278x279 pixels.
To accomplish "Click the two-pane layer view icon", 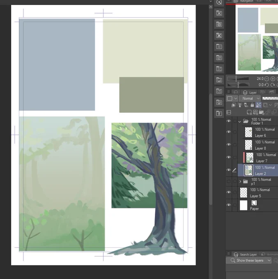I will (x=229, y=112).
